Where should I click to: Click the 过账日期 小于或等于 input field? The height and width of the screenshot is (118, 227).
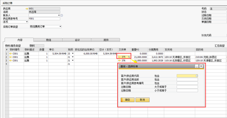[187, 90]
